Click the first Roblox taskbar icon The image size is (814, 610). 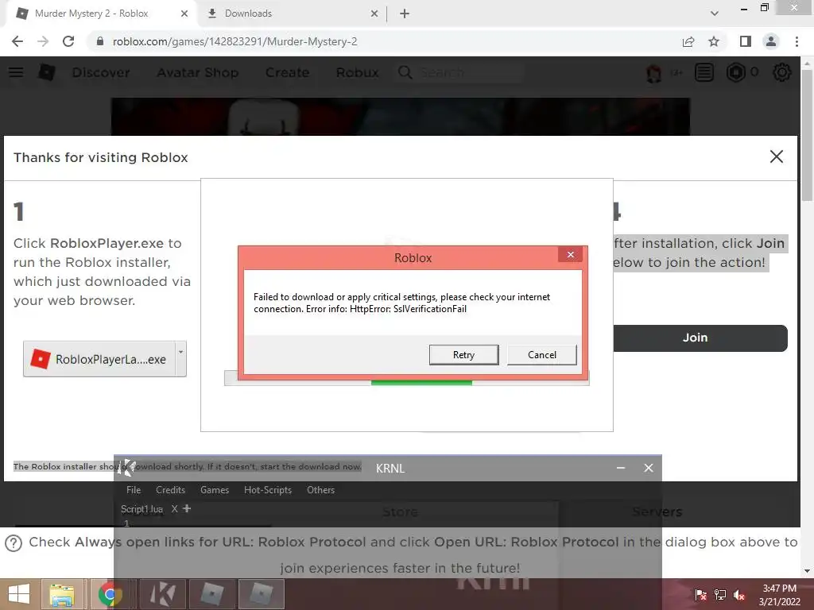[x=212, y=594]
